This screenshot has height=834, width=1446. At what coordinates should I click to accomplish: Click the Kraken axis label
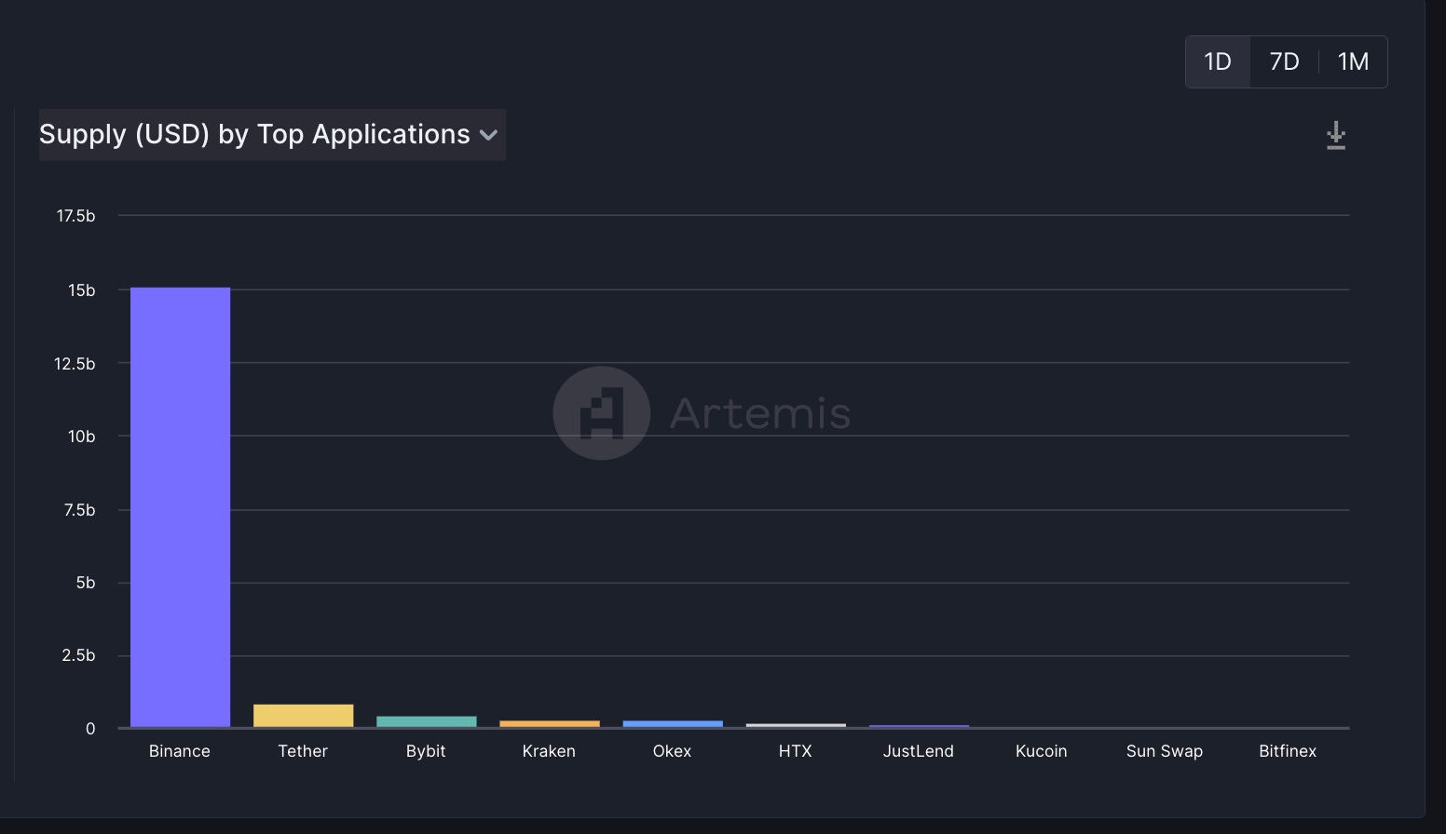(549, 751)
